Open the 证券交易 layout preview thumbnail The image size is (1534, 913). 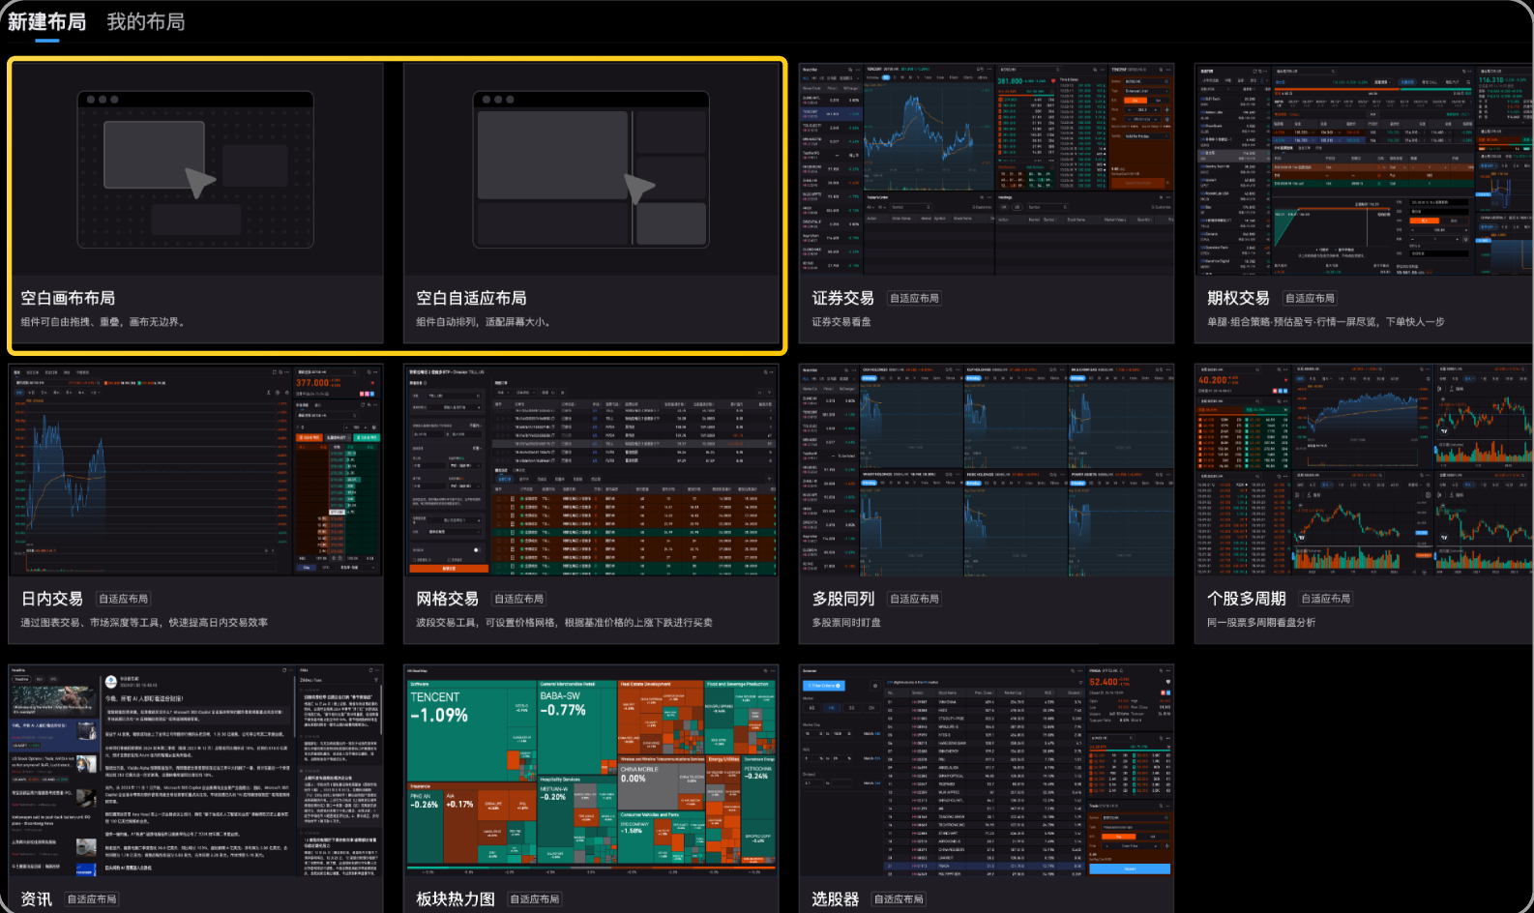[x=987, y=169]
